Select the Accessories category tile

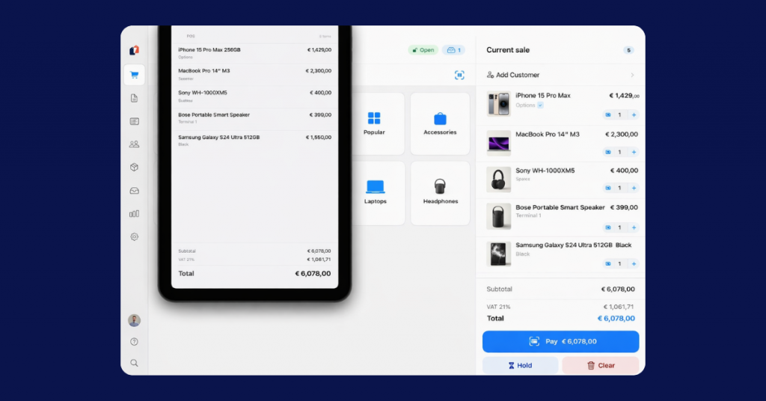coord(440,122)
